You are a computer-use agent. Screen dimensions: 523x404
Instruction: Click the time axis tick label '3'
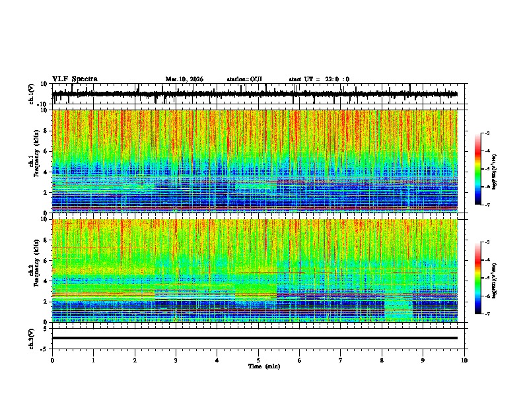tap(176, 360)
